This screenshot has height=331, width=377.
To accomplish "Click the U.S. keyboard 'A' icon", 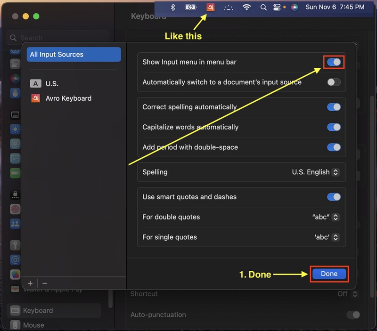I will (x=36, y=84).
